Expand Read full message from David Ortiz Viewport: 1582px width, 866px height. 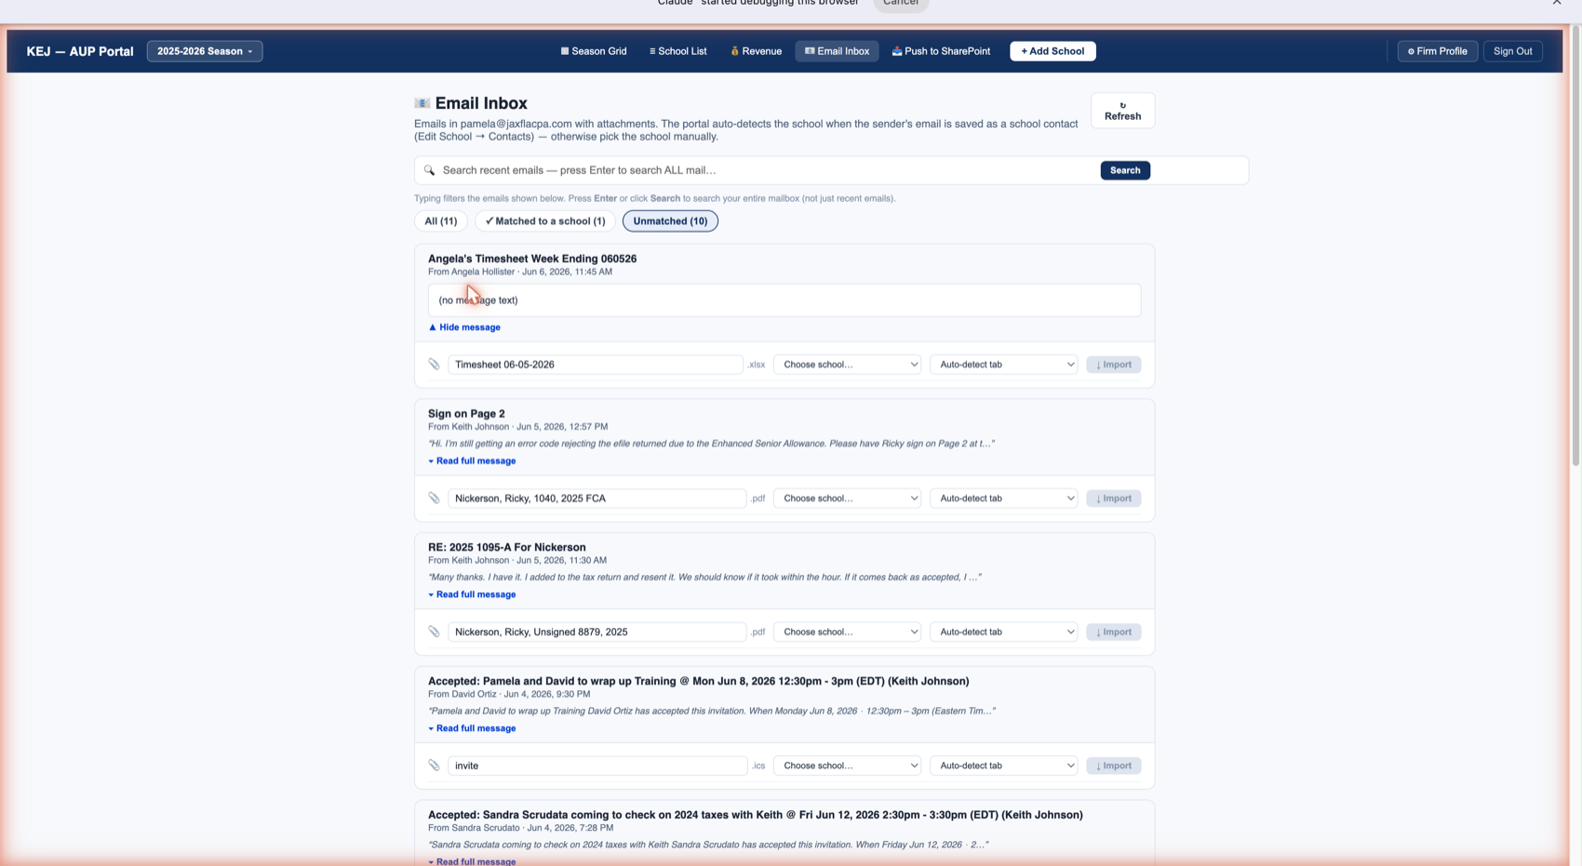472,728
